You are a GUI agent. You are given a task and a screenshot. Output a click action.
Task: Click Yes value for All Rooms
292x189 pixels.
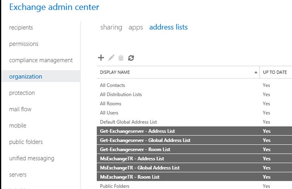[x=267, y=104]
